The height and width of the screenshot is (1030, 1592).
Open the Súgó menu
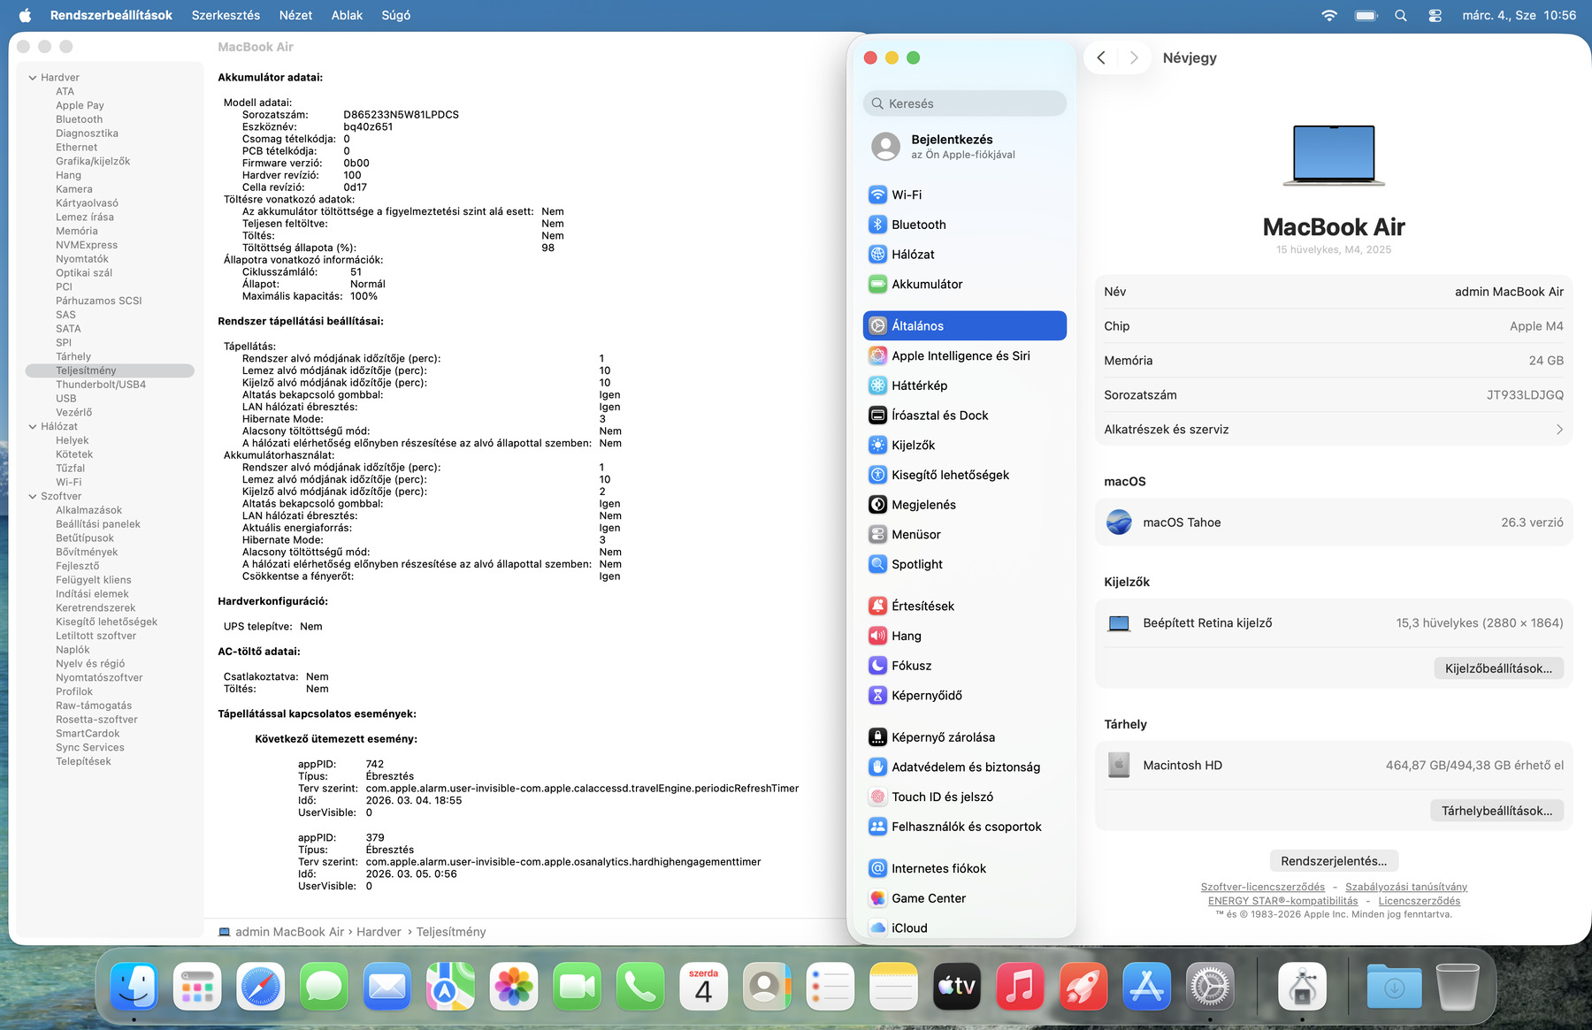click(x=395, y=15)
